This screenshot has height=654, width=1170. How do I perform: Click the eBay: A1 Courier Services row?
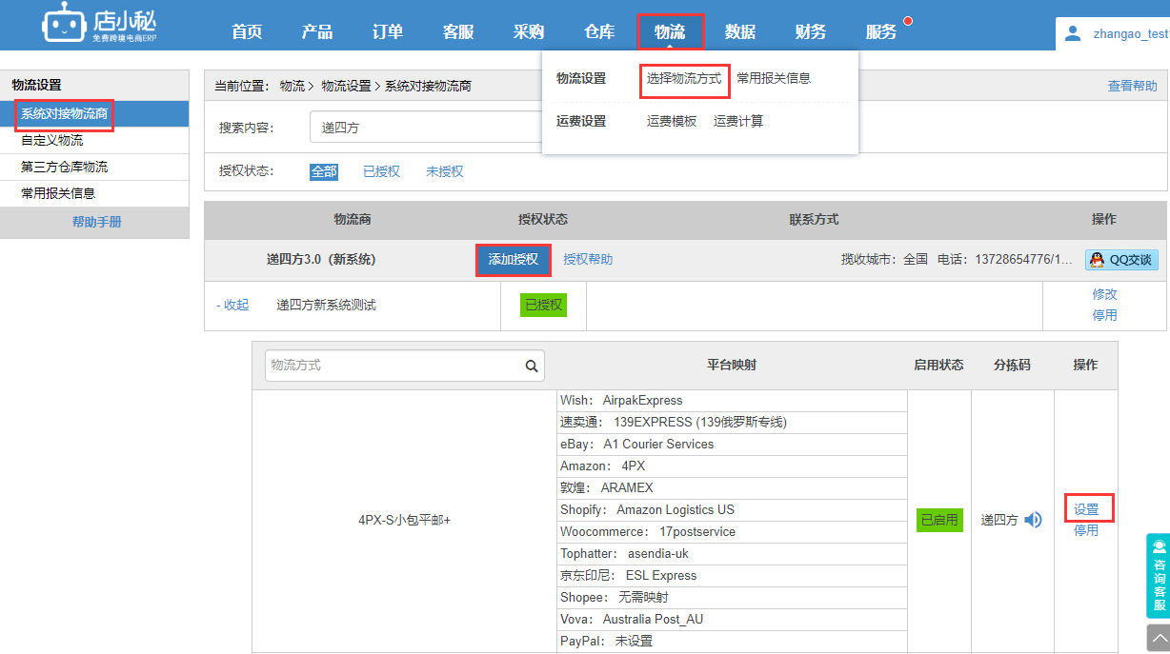pyautogui.click(x=732, y=445)
